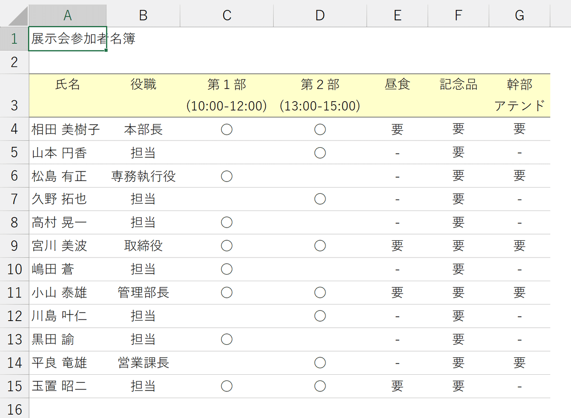This screenshot has width=571, height=418.
Task: Select column F header
Action: tap(458, 16)
